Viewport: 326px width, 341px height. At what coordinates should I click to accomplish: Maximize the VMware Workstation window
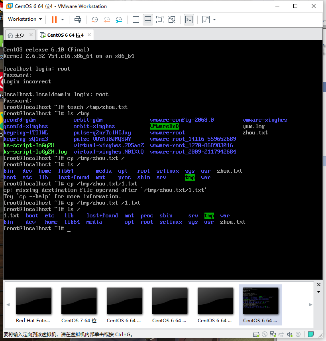[x=295, y=6]
